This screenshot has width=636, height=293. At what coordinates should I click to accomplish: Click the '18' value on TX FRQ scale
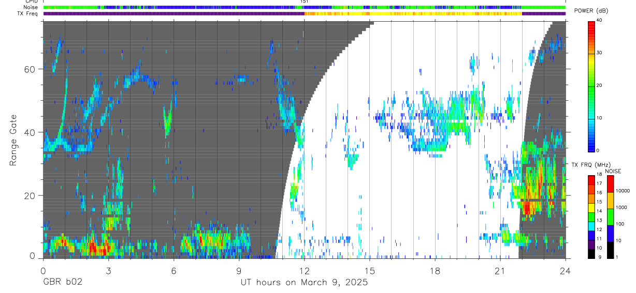pos(599,175)
